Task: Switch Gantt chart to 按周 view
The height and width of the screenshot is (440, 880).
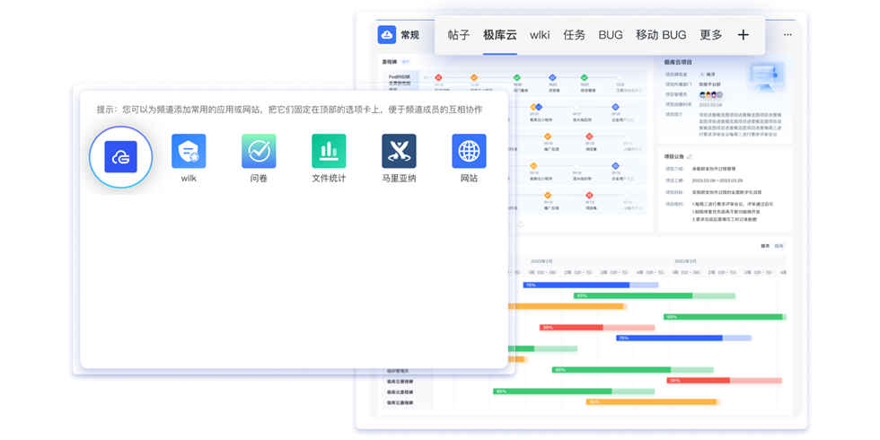Action: tap(779, 245)
